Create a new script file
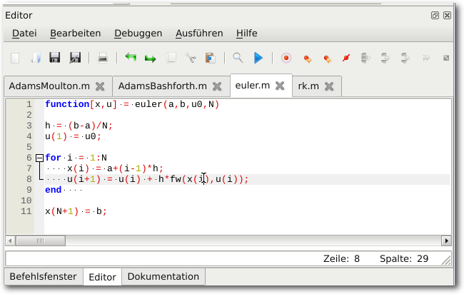 point(15,58)
